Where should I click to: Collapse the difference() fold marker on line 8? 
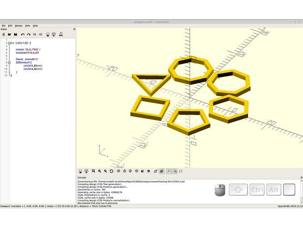(x=9, y=63)
